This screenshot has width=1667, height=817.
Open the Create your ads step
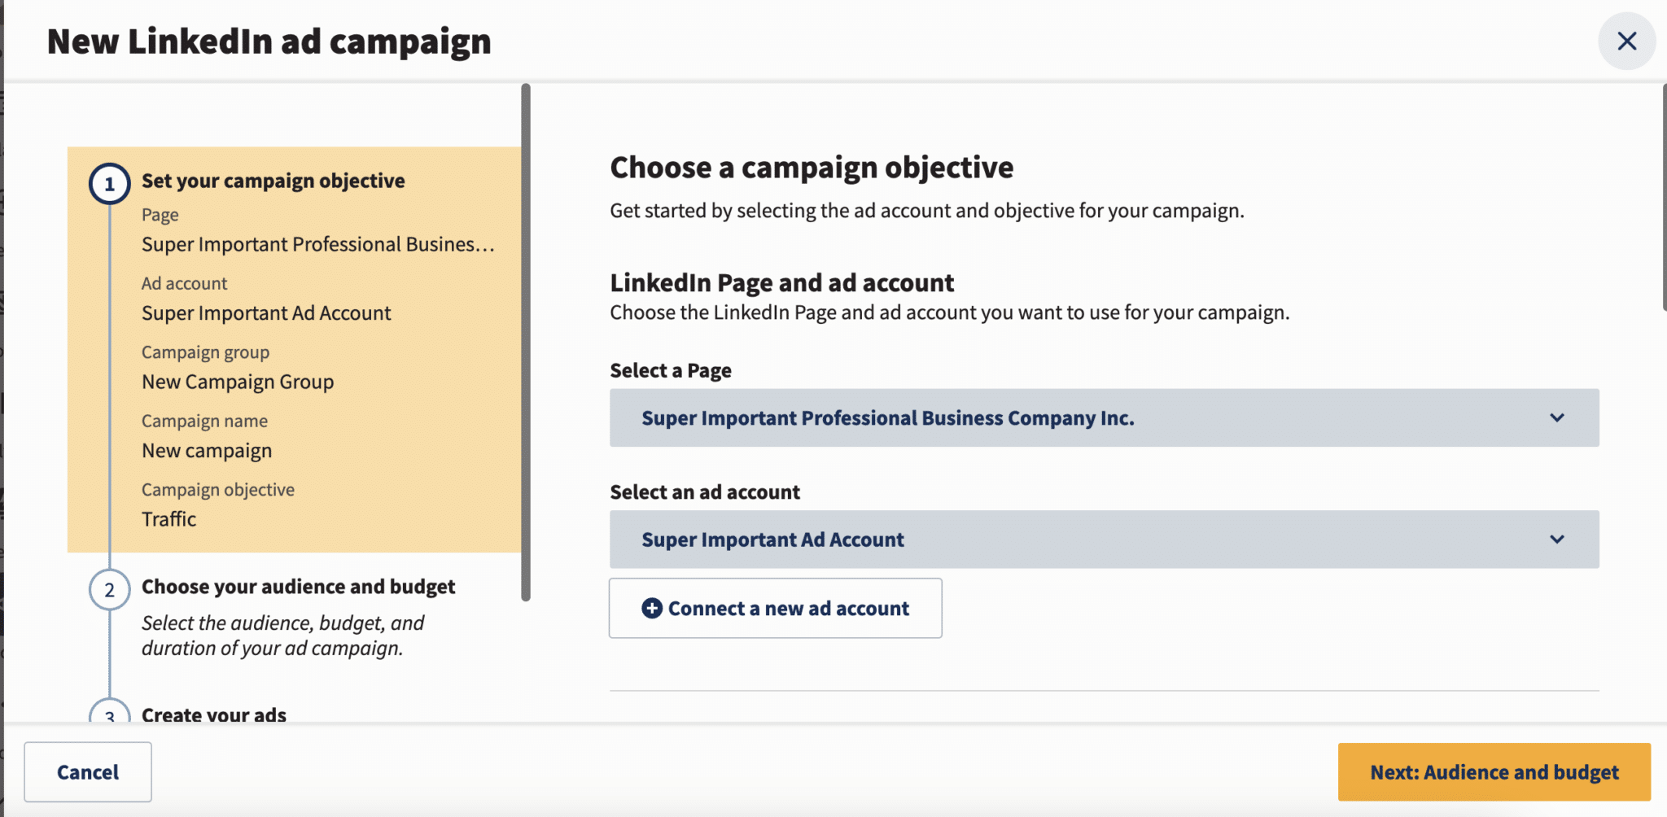[x=213, y=714]
